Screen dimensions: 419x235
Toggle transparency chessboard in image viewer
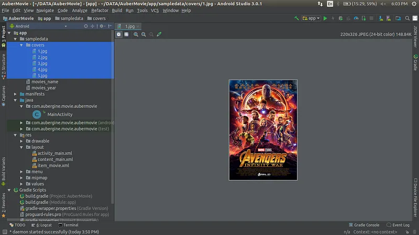click(119, 34)
